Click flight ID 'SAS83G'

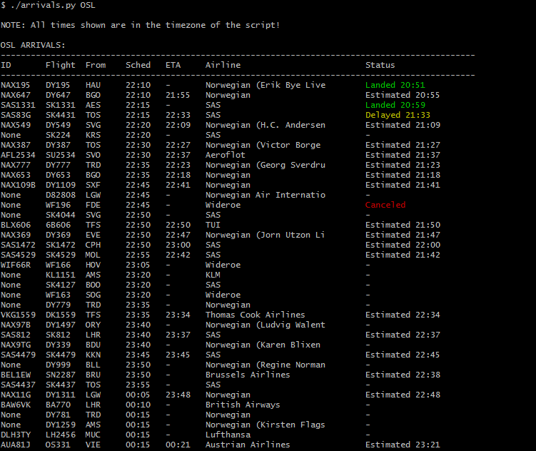pyautogui.click(x=16, y=115)
